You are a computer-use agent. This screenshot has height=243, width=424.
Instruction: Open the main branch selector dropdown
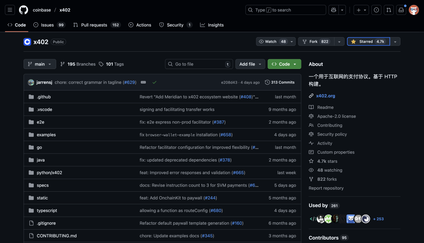[40, 64]
